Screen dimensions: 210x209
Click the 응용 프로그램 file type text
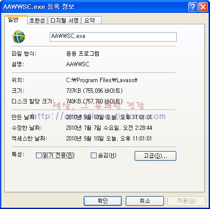(82, 53)
